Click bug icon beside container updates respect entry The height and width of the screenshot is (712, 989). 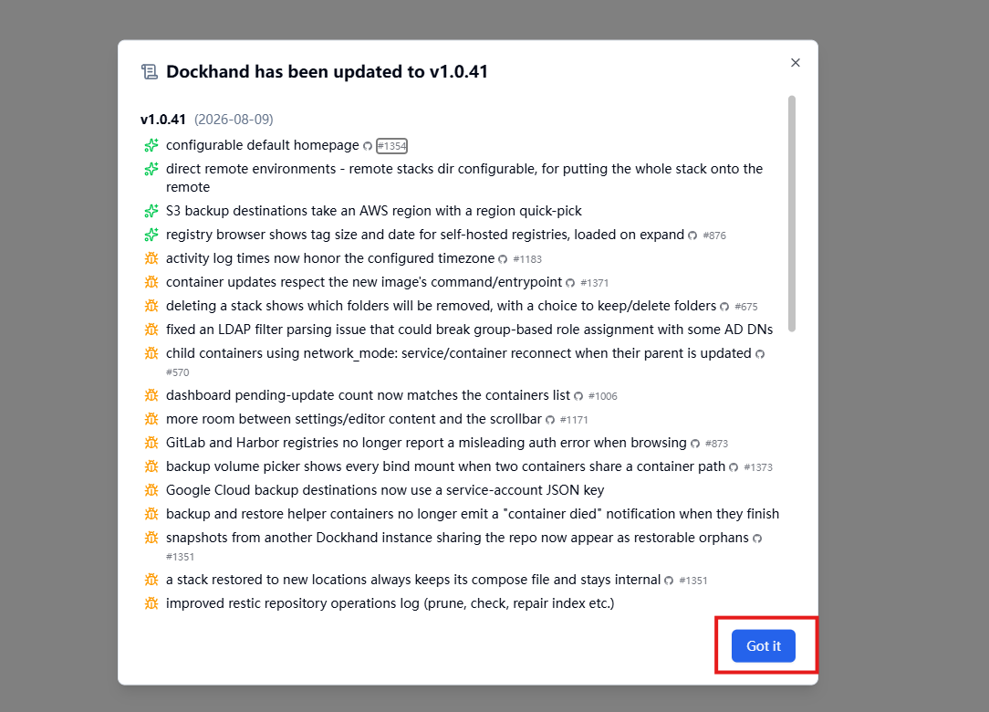click(151, 282)
